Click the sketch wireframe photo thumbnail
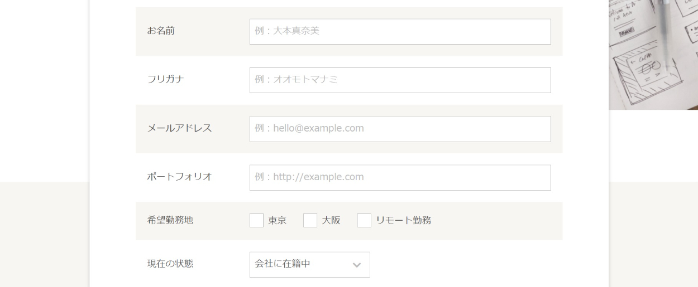698x287 pixels. coord(653,54)
